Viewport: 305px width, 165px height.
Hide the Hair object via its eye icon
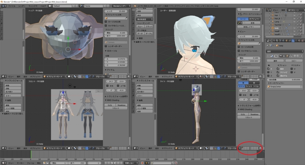[x=294, y=15]
